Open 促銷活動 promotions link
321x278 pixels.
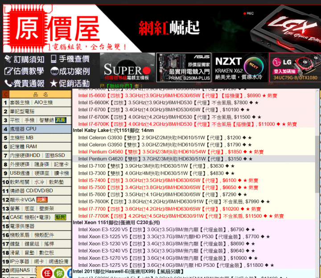[70, 83]
